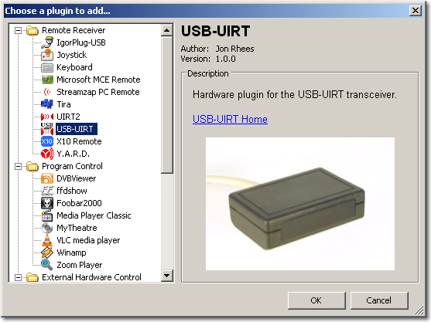Collapse the Remote Receiver folder

click(x=18, y=30)
